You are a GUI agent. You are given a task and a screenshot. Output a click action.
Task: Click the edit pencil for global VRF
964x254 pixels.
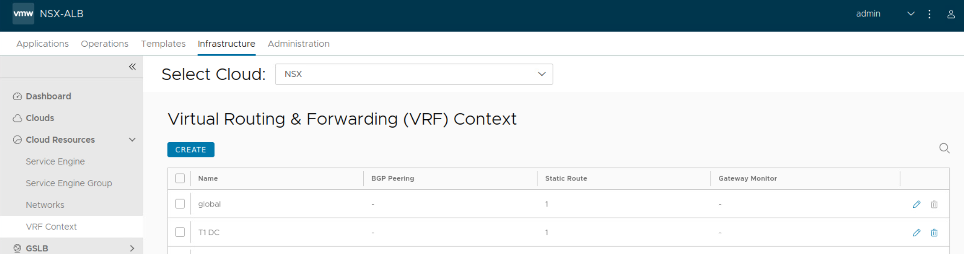click(916, 204)
